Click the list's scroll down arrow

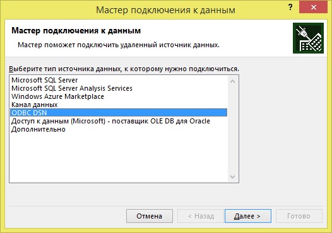pyautogui.click(x=232, y=176)
